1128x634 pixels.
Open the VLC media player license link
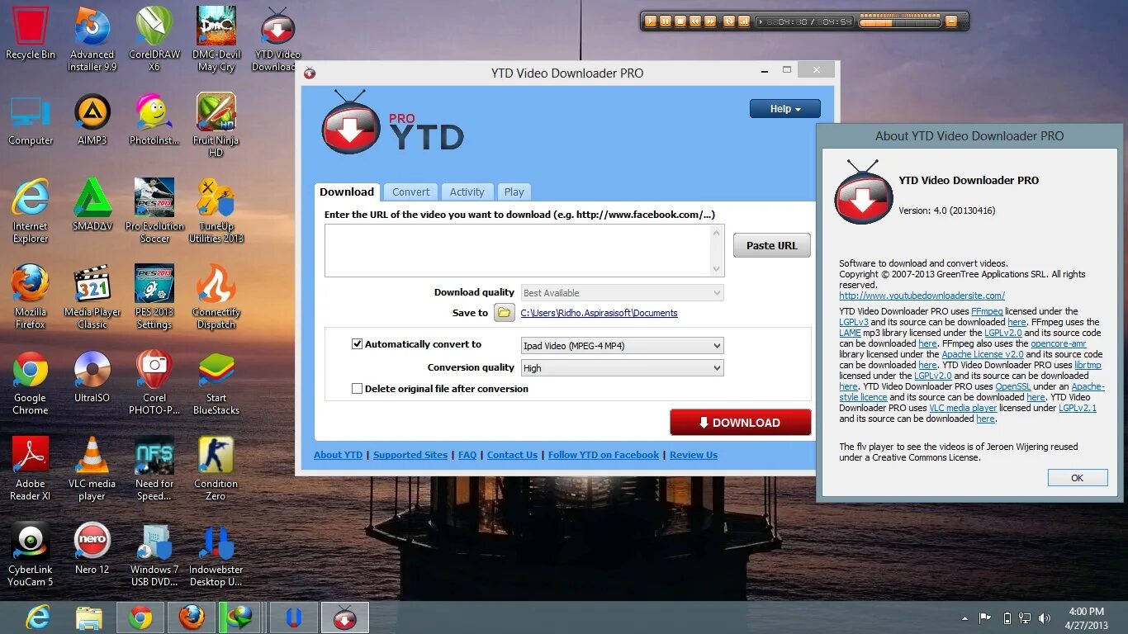coord(963,408)
